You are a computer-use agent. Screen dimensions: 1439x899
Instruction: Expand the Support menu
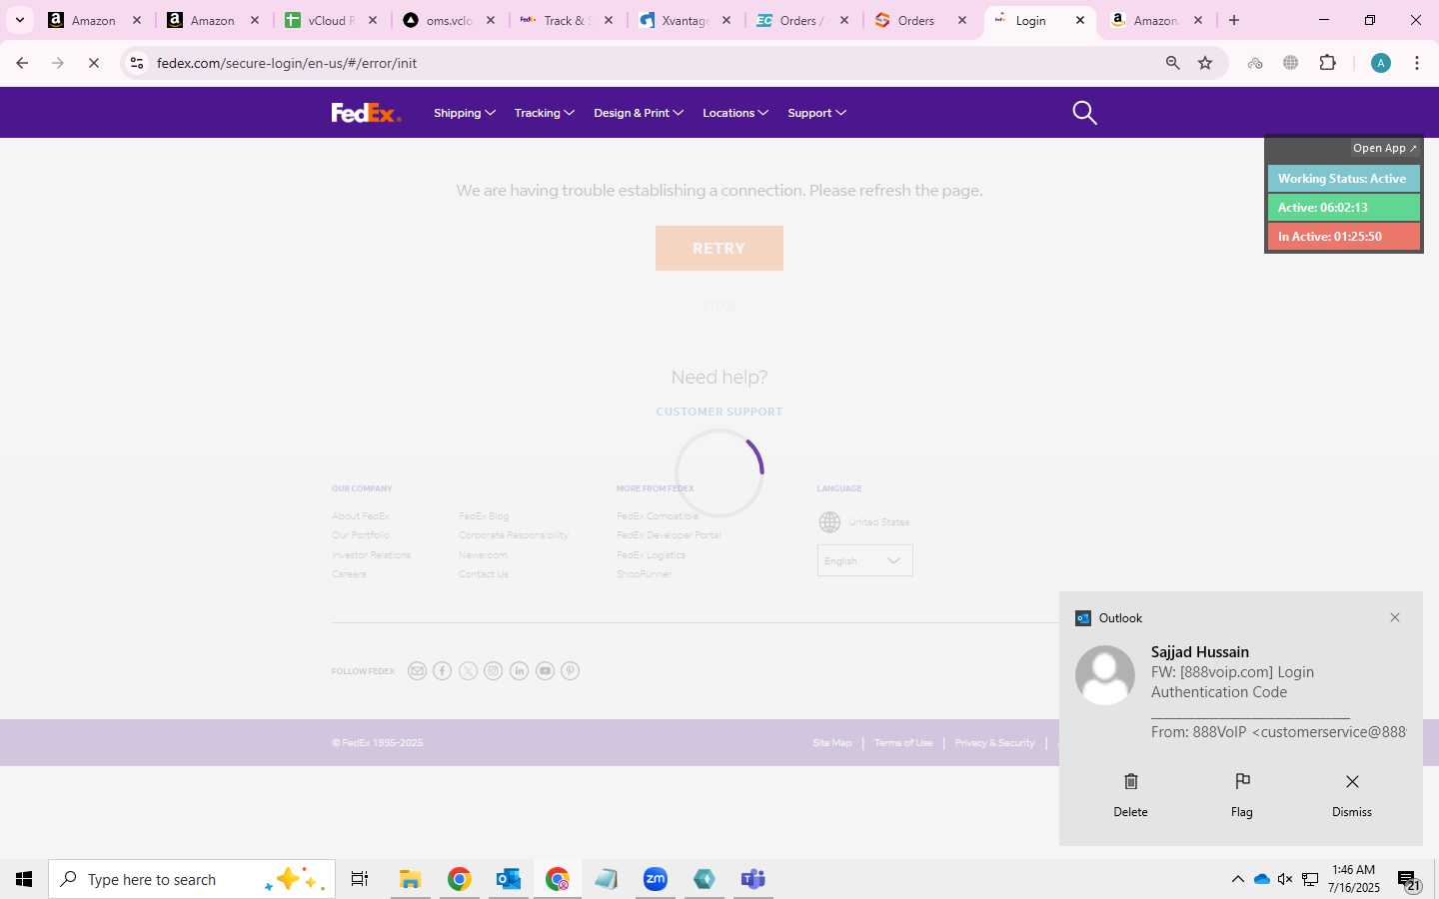click(817, 113)
